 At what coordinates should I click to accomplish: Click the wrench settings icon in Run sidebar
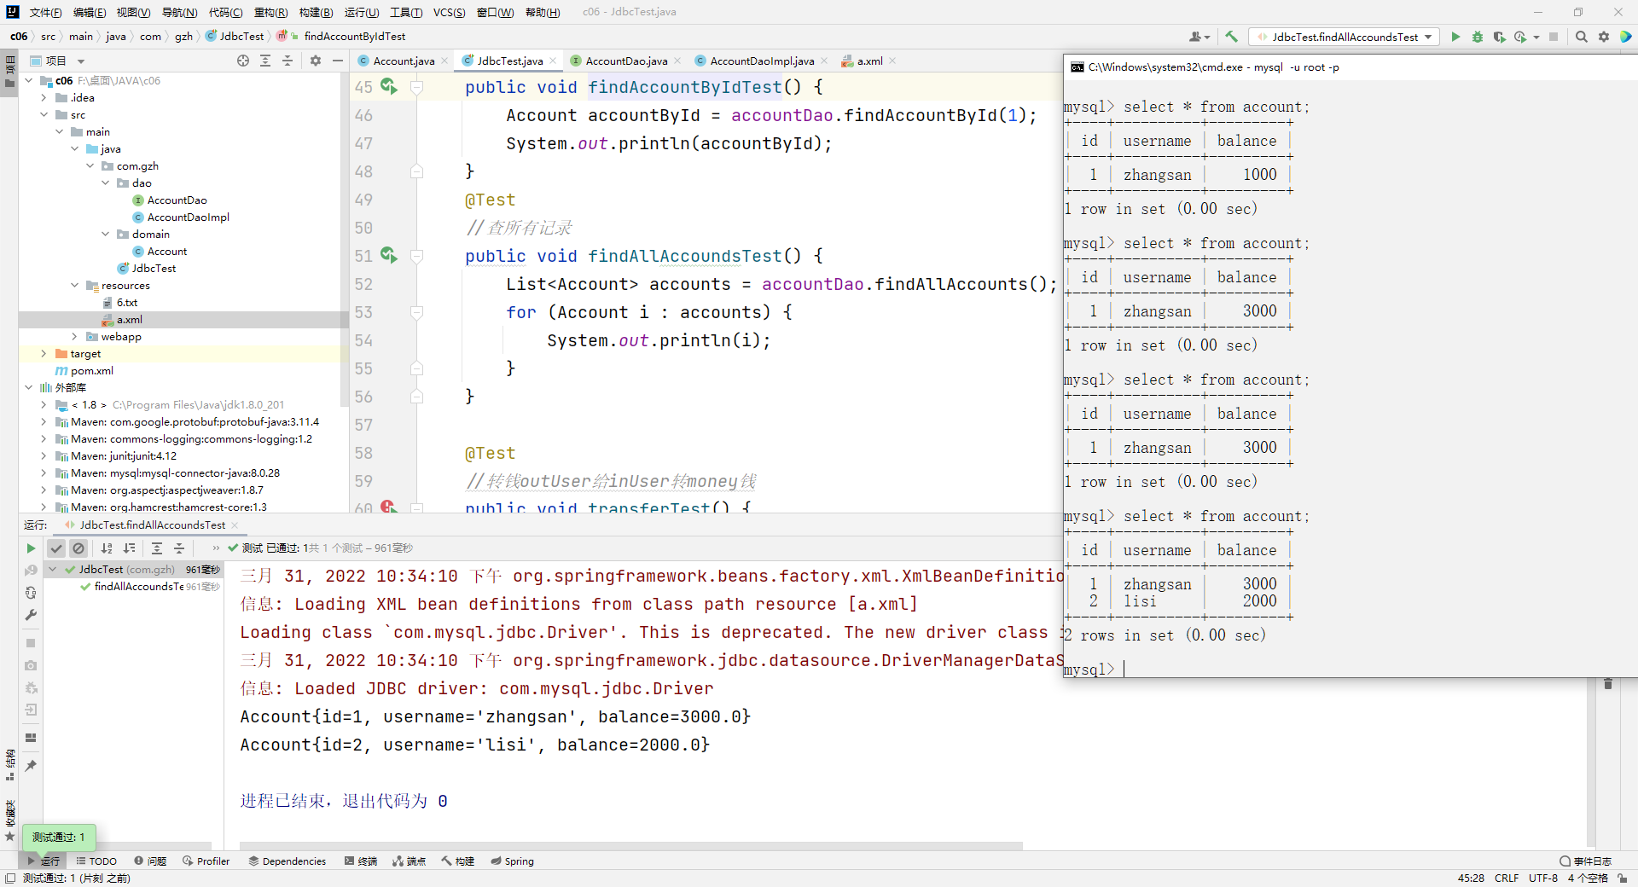coord(31,615)
